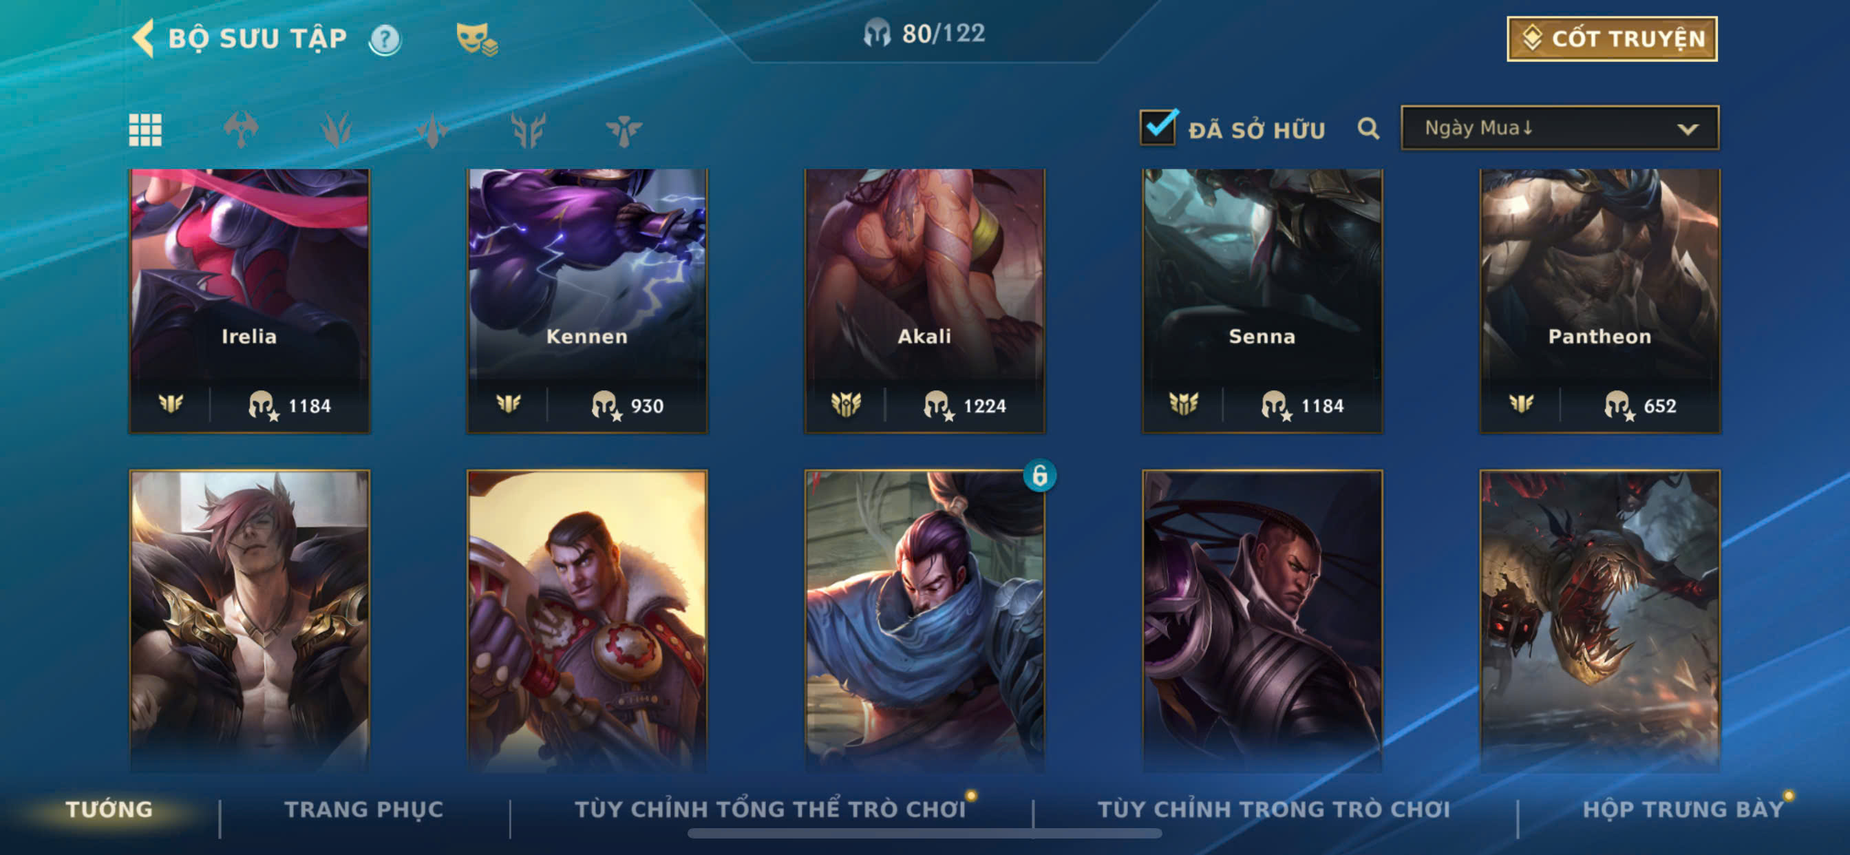
Task: Filter champions by the third role icon
Action: coord(432,130)
